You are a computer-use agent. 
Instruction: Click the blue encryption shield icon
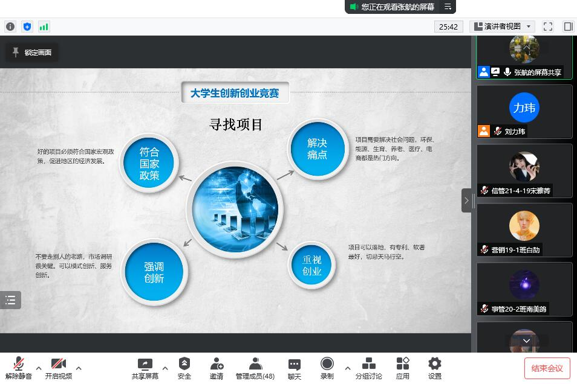click(x=27, y=27)
